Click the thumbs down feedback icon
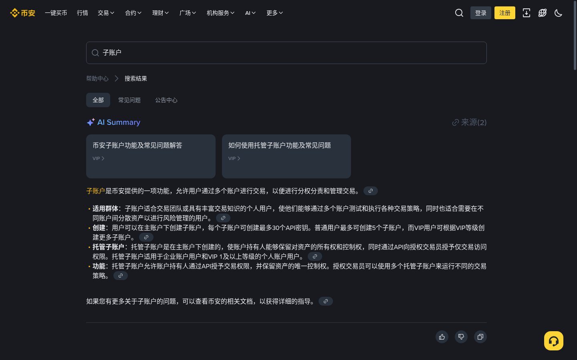The image size is (577, 360). pyautogui.click(x=461, y=337)
